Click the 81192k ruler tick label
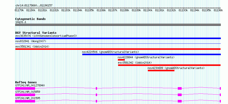 point(171,10)
